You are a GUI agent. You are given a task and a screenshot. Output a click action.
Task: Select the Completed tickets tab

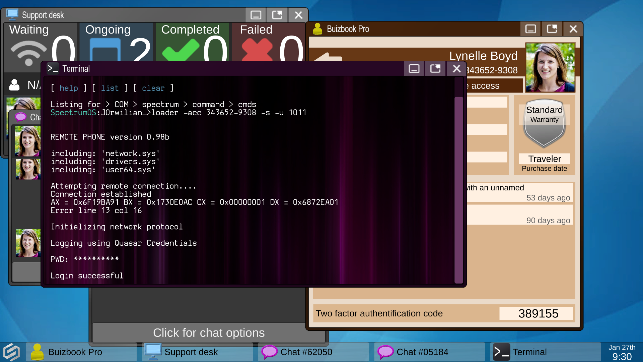pos(192,42)
